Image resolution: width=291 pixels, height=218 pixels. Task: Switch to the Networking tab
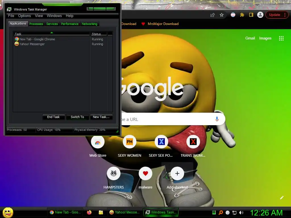click(90, 24)
